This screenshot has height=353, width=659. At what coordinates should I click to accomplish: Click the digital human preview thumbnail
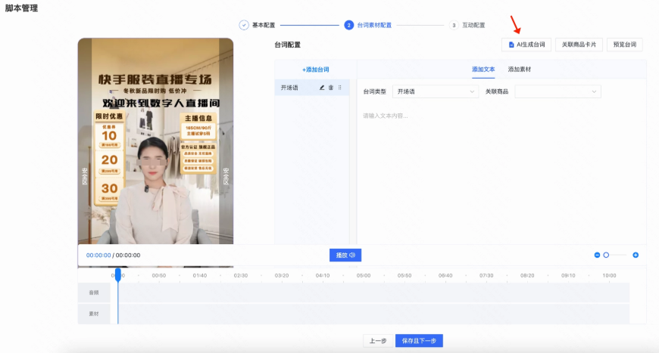click(x=155, y=141)
